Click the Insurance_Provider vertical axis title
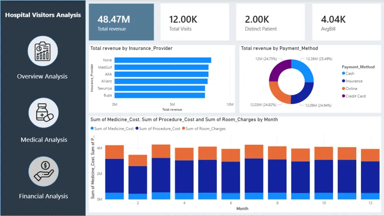Screen dimensions: 384x216 [92, 78]
